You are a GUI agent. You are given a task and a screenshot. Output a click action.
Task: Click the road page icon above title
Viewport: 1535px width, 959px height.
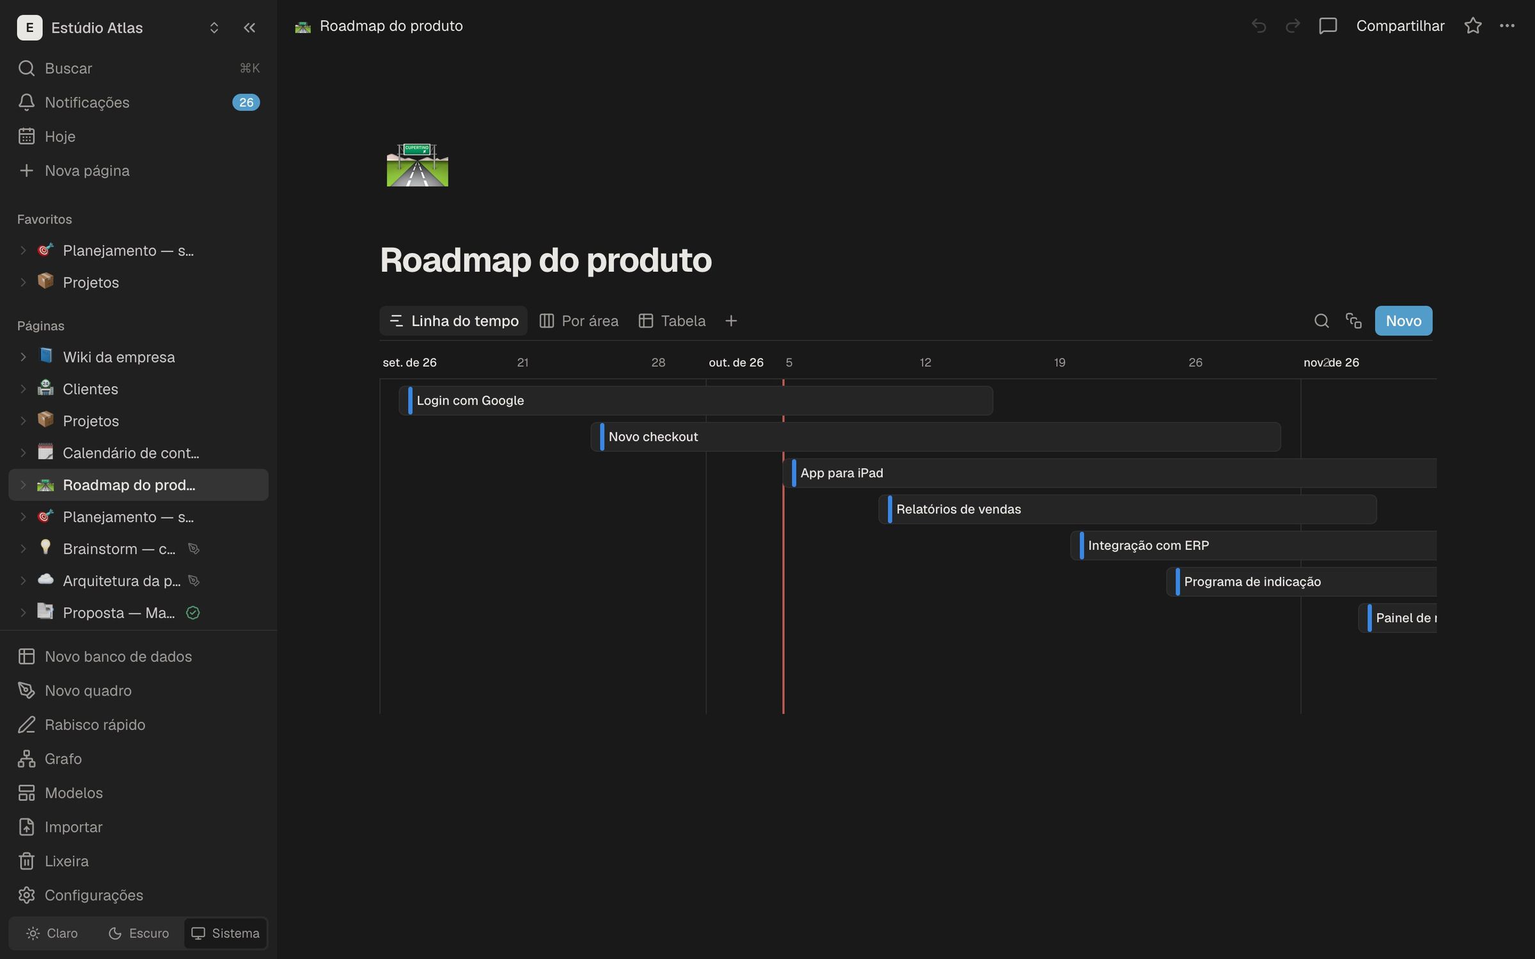418,166
